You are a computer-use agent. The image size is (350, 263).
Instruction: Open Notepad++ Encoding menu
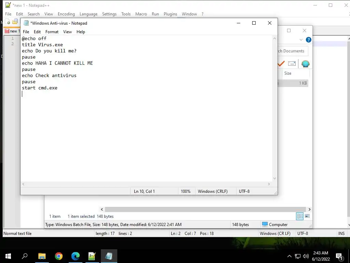coord(66,14)
